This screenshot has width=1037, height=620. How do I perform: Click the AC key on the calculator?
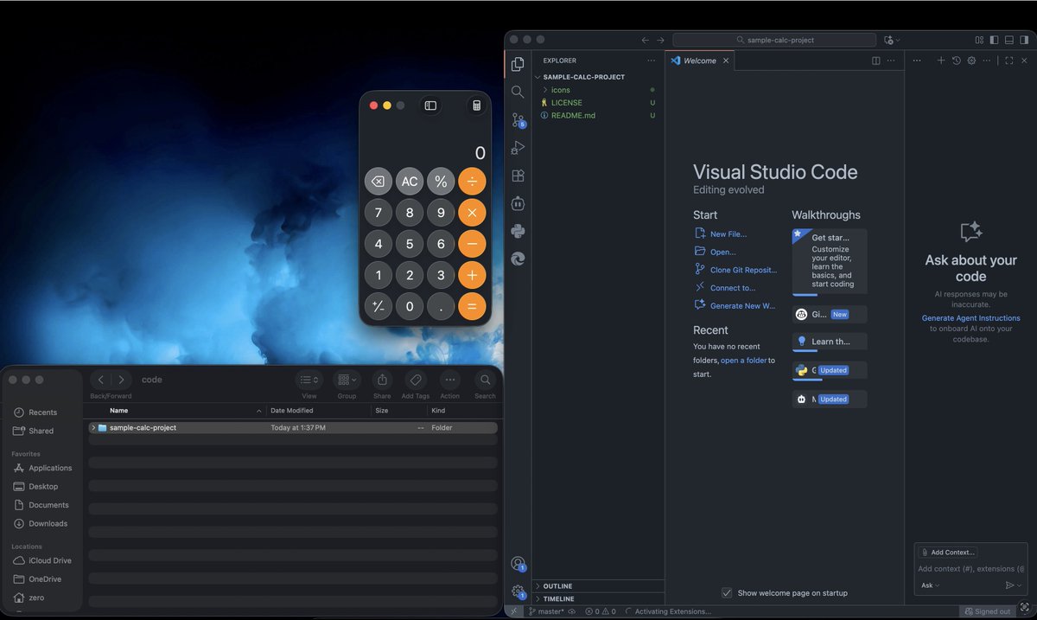(410, 182)
